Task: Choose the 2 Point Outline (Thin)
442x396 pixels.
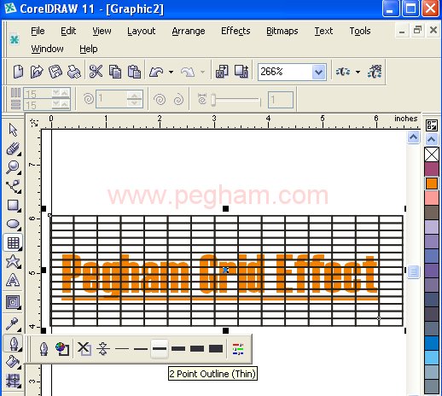Action: [x=160, y=348]
